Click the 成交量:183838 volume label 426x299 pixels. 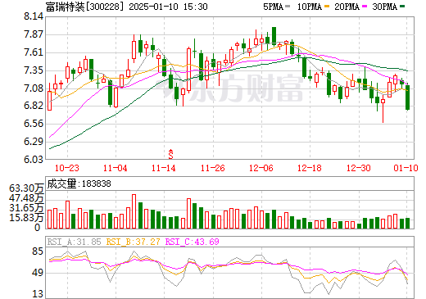[79, 183]
